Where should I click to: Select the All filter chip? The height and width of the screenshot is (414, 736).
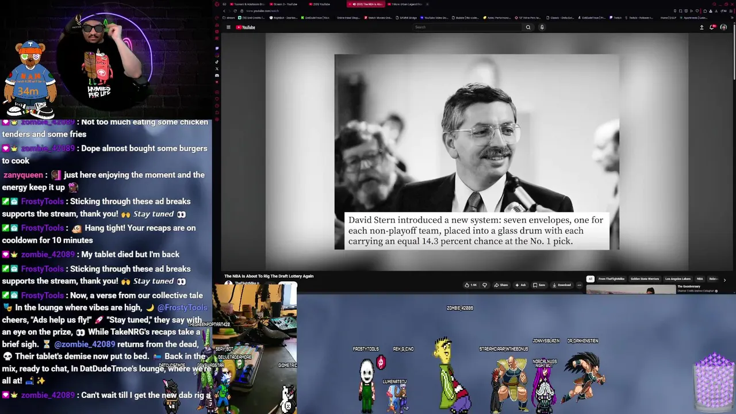(x=590, y=279)
